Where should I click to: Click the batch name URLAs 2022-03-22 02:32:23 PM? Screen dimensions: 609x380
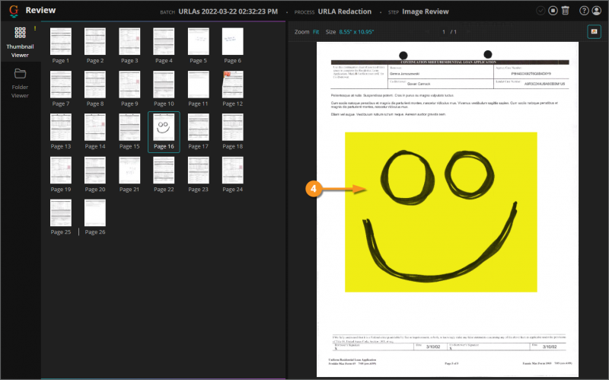click(x=228, y=11)
